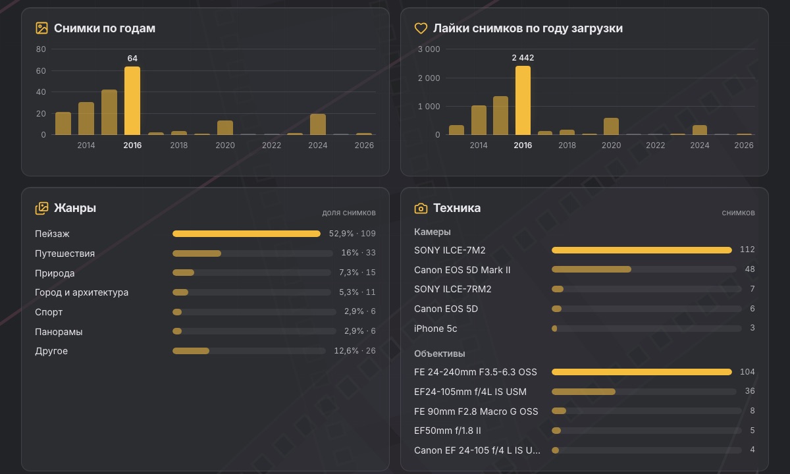Click the "FE 24-240mm F3.5-6.3 OSS" lens name
This screenshot has height=474, width=790.
point(475,372)
